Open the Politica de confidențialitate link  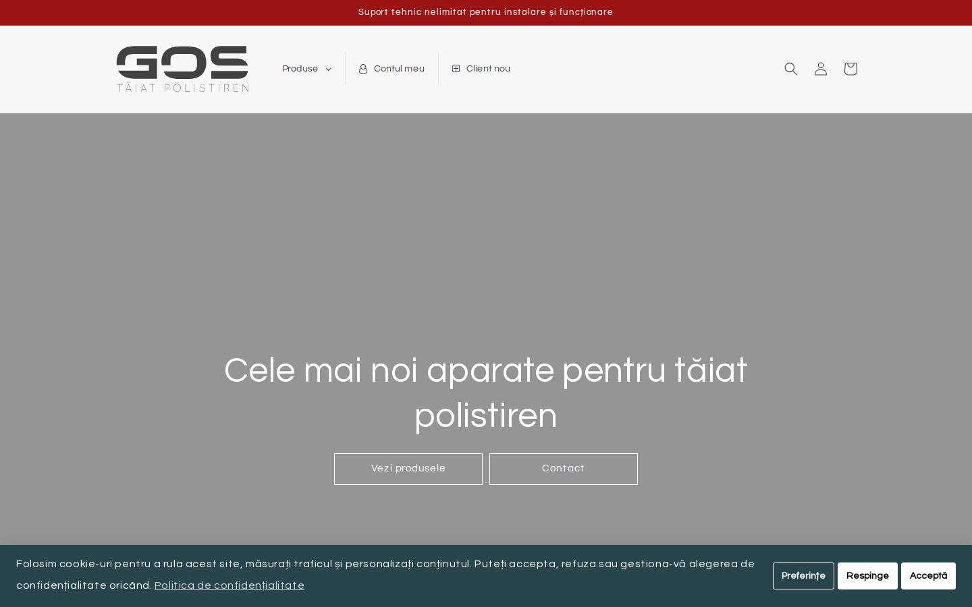point(230,585)
